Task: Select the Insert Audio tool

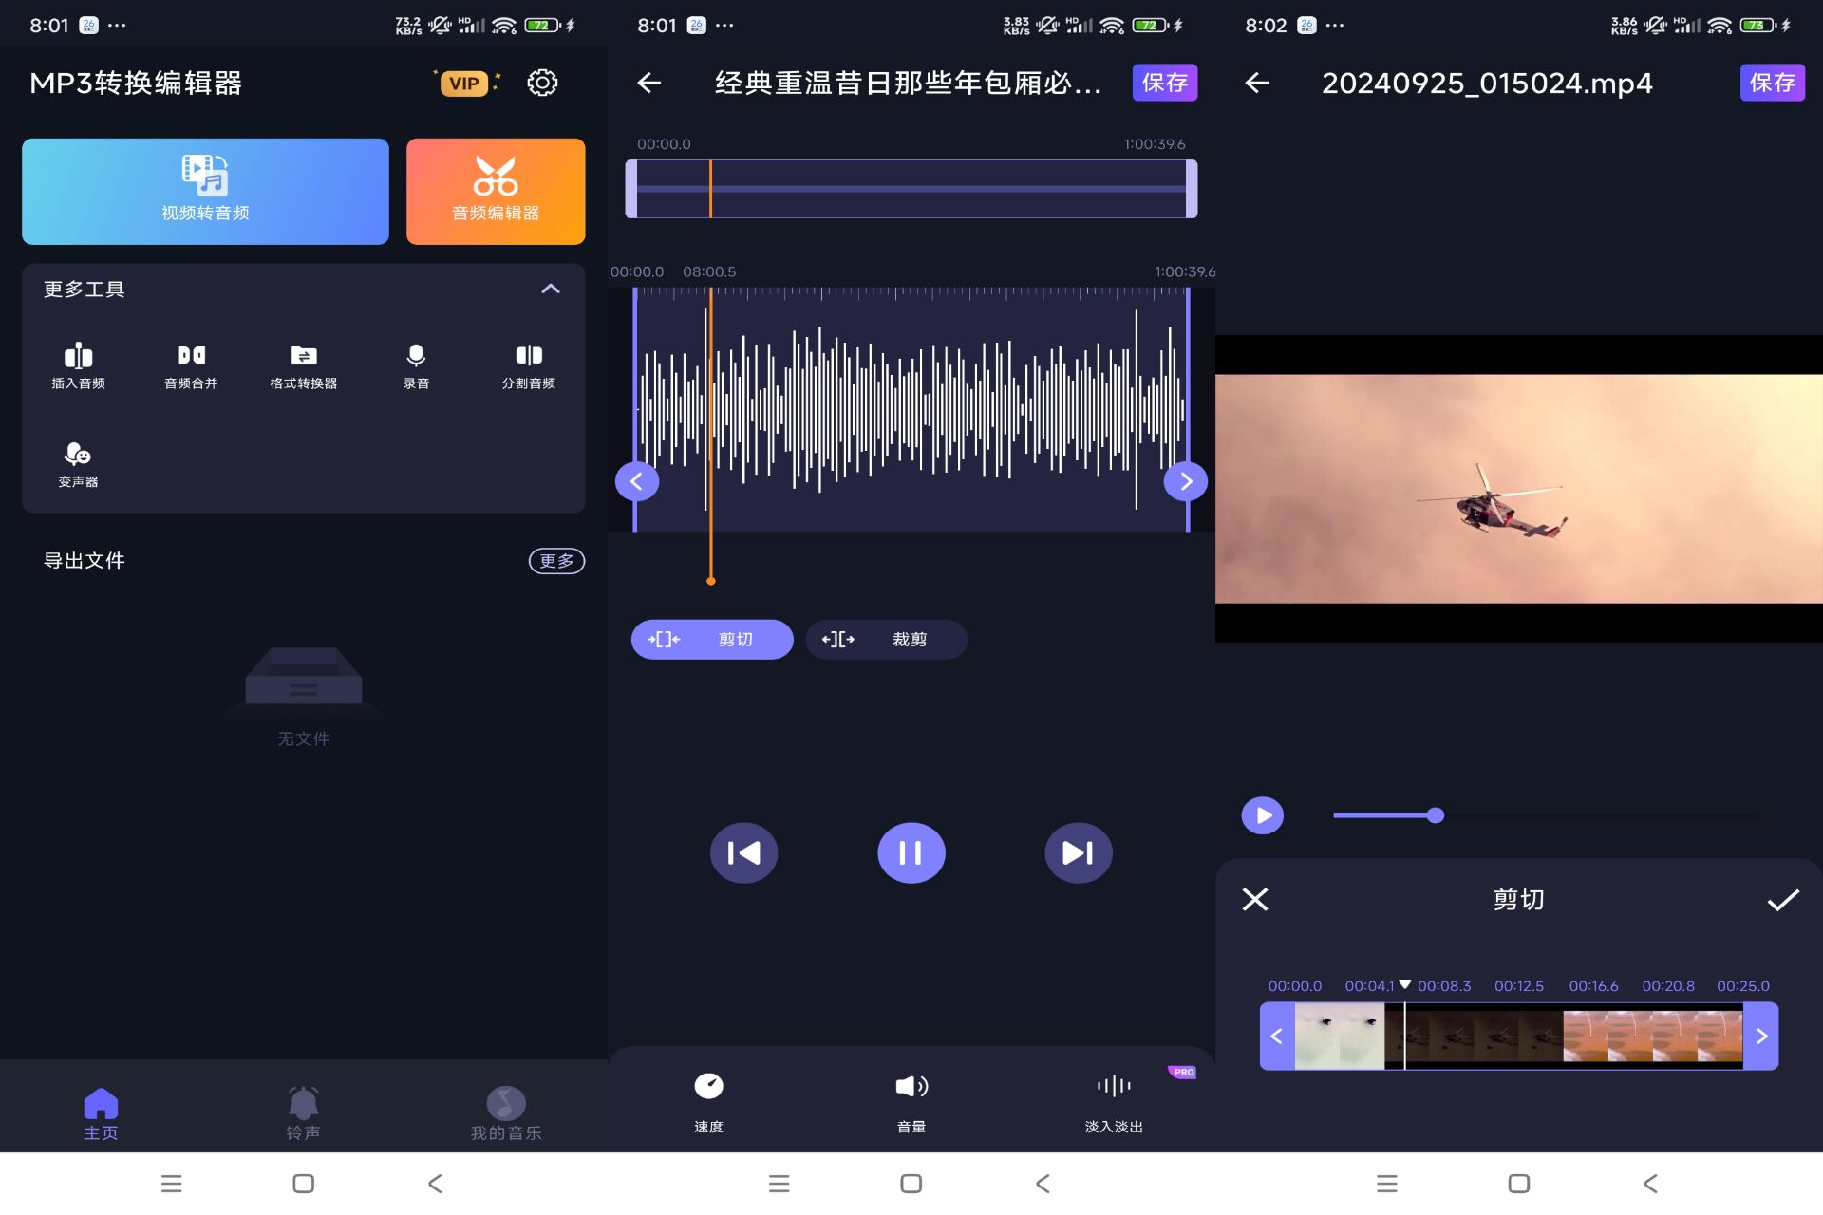Action: (x=78, y=366)
